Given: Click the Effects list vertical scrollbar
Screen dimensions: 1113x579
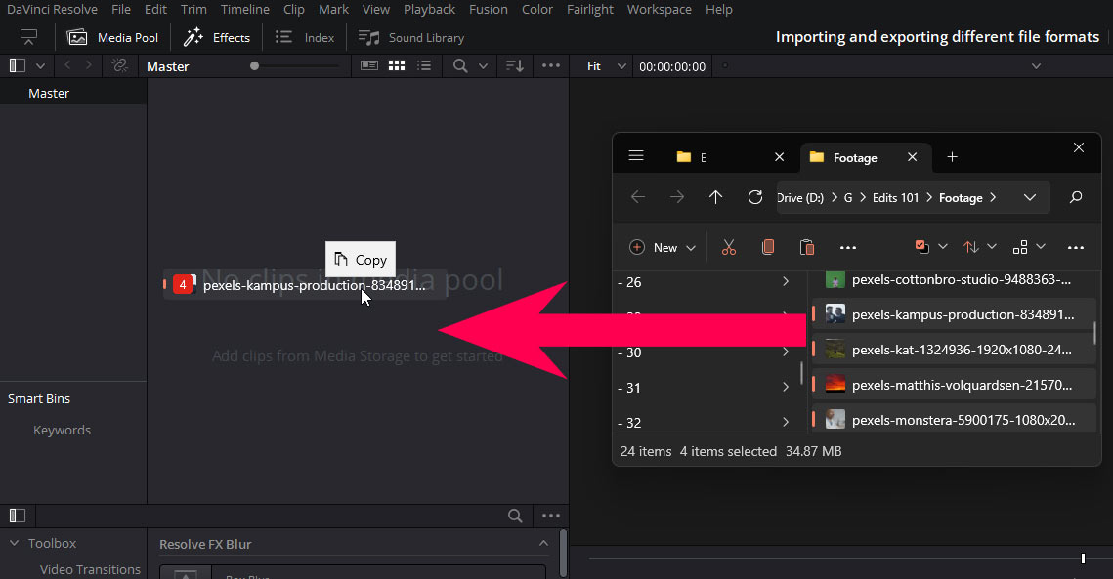Looking at the screenshot, I should click(564, 554).
